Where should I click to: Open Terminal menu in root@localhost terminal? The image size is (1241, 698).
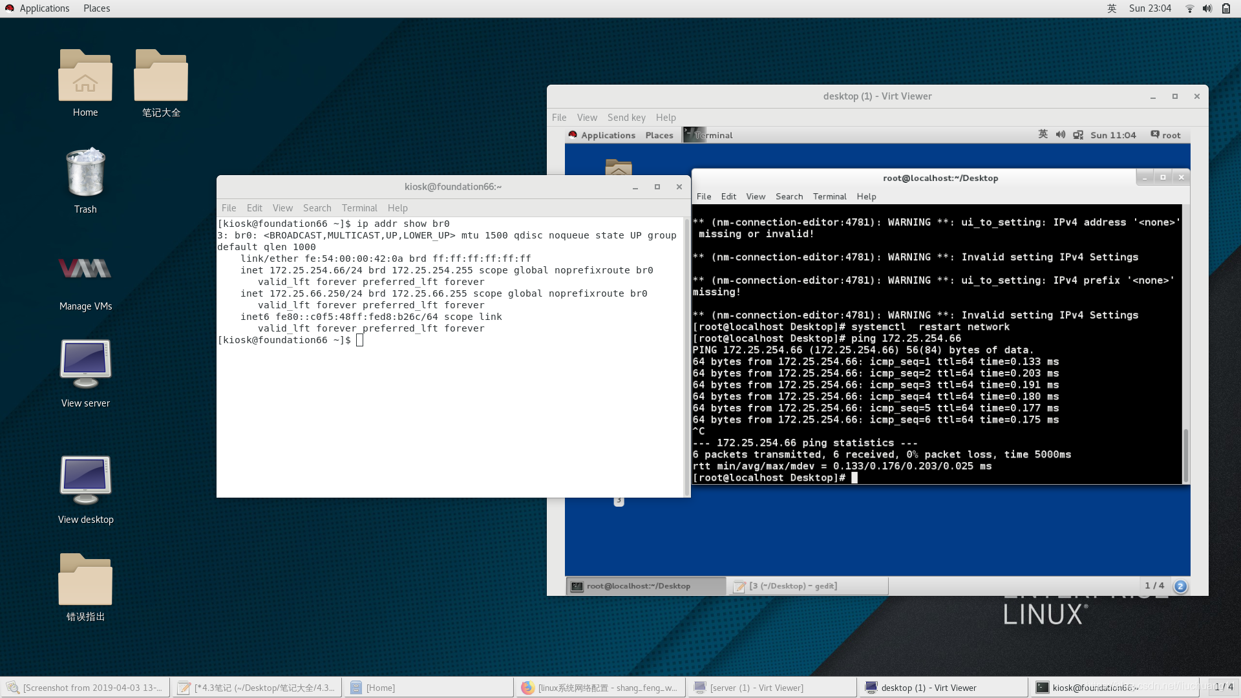click(829, 196)
